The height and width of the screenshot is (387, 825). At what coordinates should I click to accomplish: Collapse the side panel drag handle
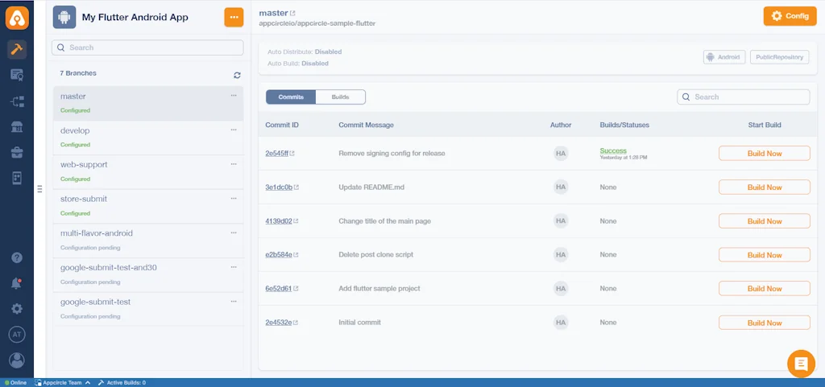39,189
